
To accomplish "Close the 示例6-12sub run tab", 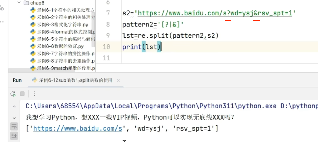I will pos(118,81).
